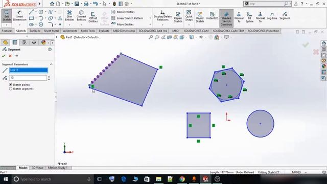Image resolution: width=327 pixels, height=184 pixels.
Task: Click Linear Sketch Pattern
Action: tap(127, 18)
